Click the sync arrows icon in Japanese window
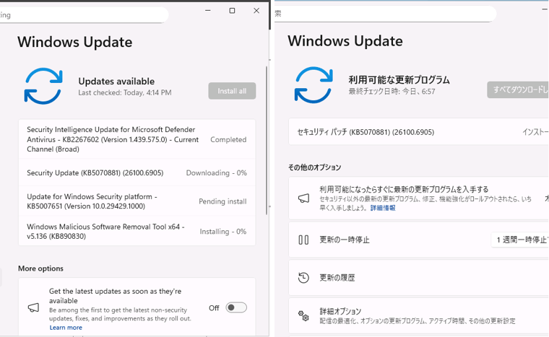Screen dimensions: 549x337 [314, 85]
